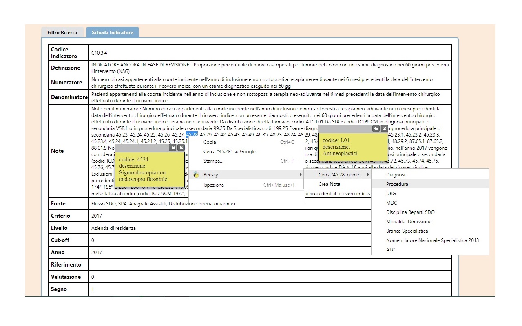Click the yellow note reading Antineoplastici

(x=353, y=147)
